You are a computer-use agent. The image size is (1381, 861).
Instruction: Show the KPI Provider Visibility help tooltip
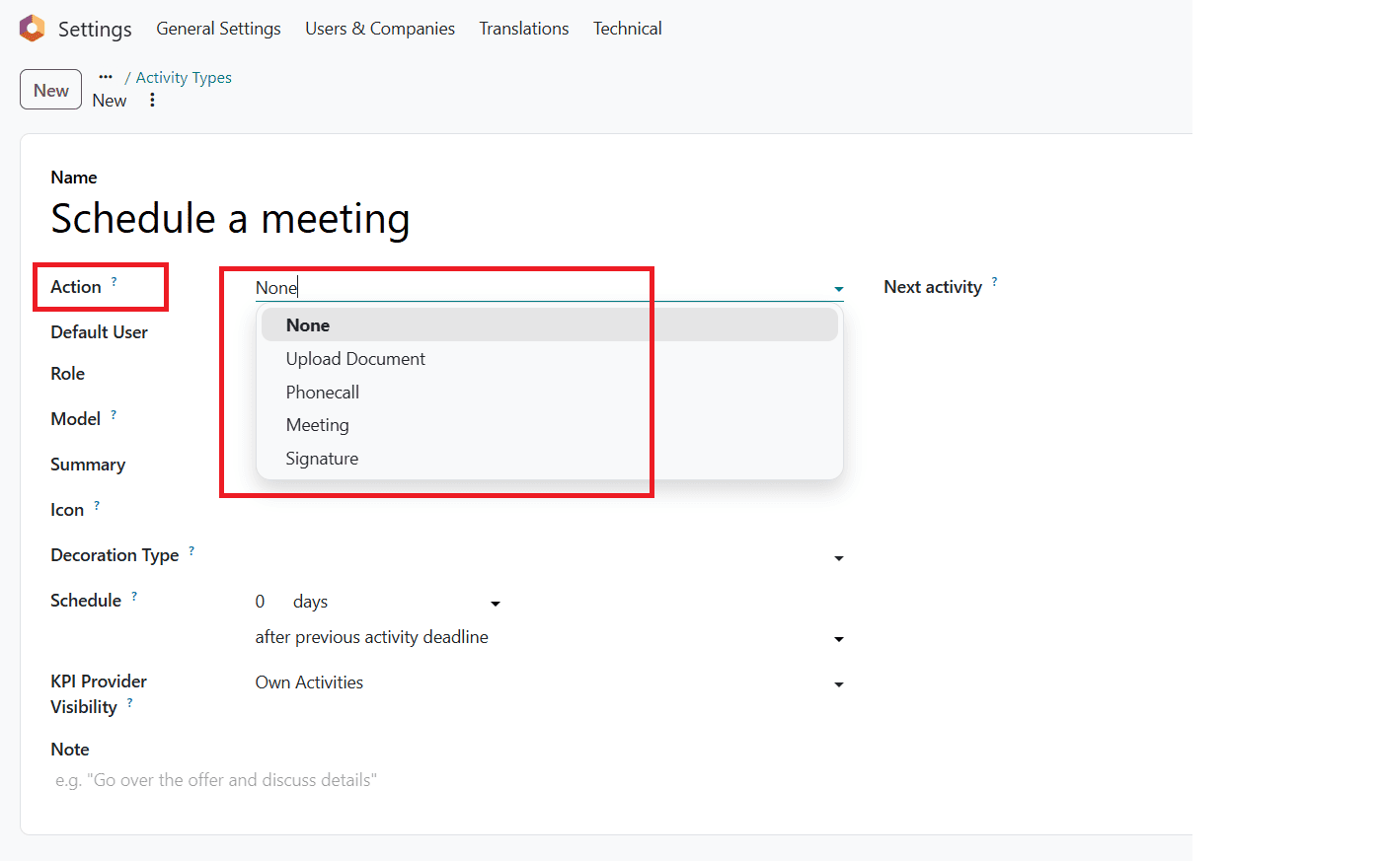129,702
